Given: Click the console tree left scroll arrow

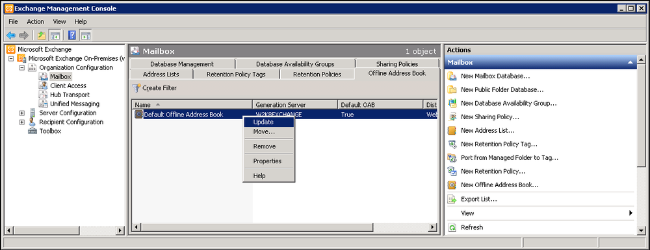Looking at the screenshot, I should point(10,231).
